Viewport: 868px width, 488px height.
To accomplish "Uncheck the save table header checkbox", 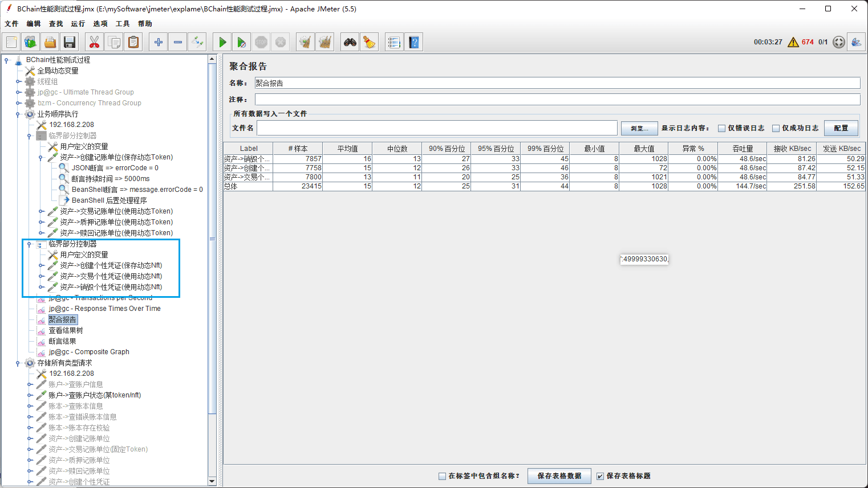I will (600, 476).
